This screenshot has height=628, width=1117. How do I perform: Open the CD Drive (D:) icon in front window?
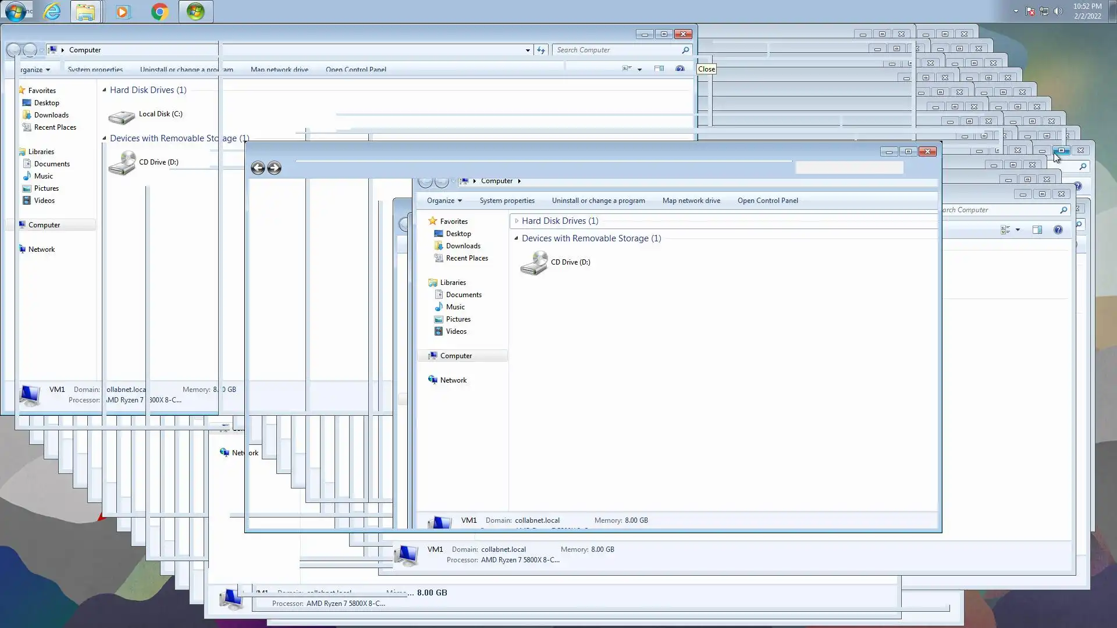(x=533, y=263)
